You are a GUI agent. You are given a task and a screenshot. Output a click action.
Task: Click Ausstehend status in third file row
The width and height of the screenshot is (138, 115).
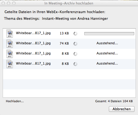tap(107, 53)
